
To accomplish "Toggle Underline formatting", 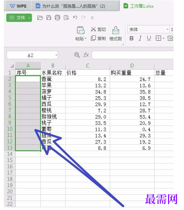I will click(149, 38).
